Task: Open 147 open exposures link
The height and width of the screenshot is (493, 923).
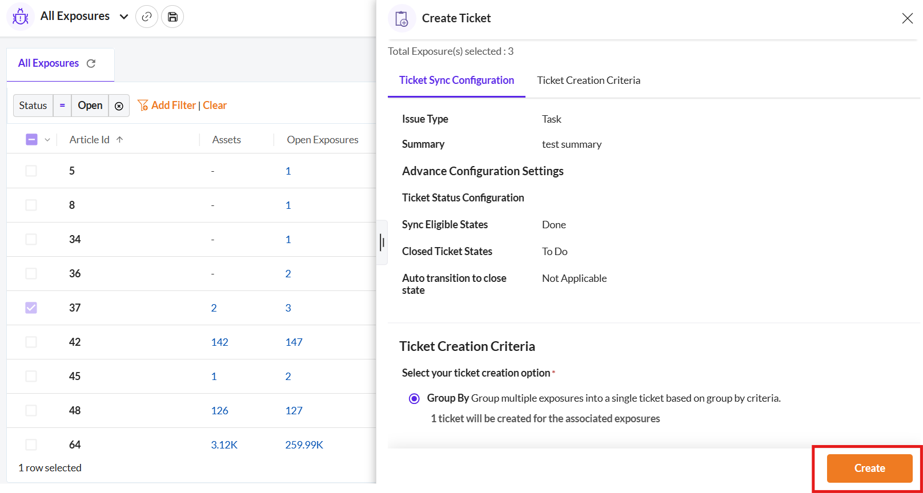Action: point(294,342)
